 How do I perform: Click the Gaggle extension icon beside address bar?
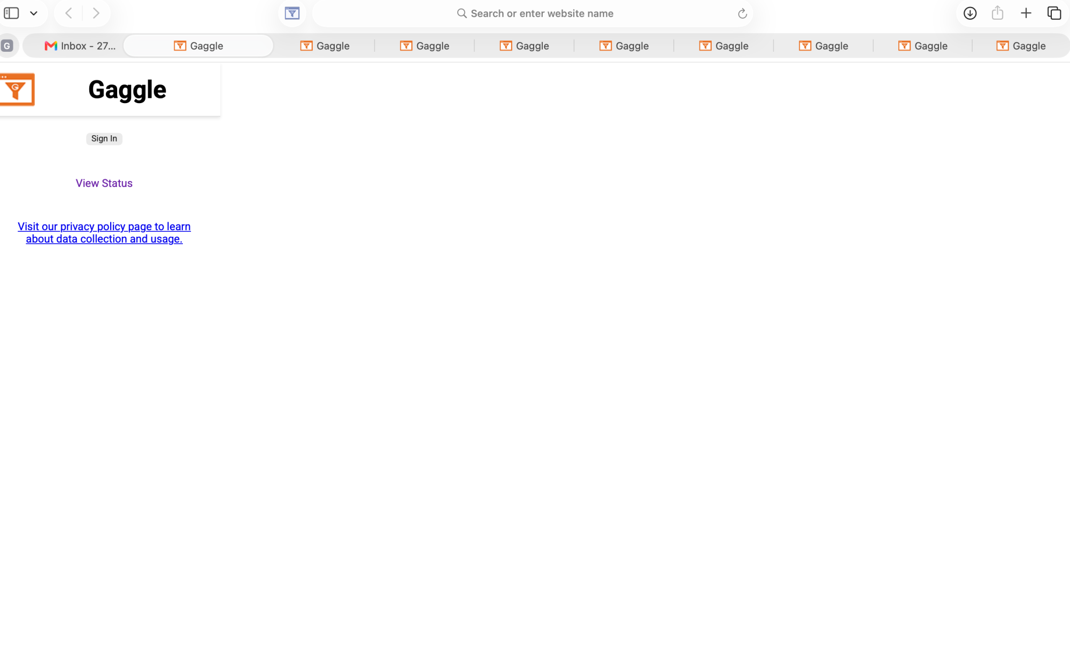click(x=292, y=13)
